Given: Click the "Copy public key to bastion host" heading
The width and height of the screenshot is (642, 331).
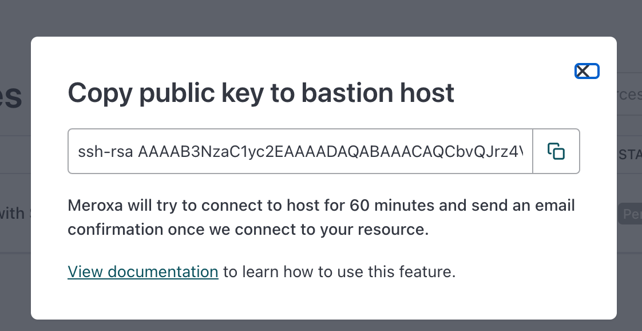Looking at the screenshot, I should coord(261,93).
